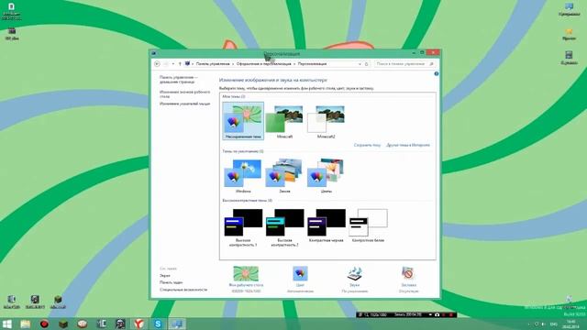Click the Back navigation arrow
The image size is (587, 330).
[x=157, y=64]
